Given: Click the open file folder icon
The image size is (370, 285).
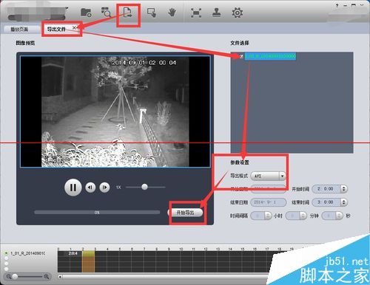Looking at the screenshot, I should [86, 13].
